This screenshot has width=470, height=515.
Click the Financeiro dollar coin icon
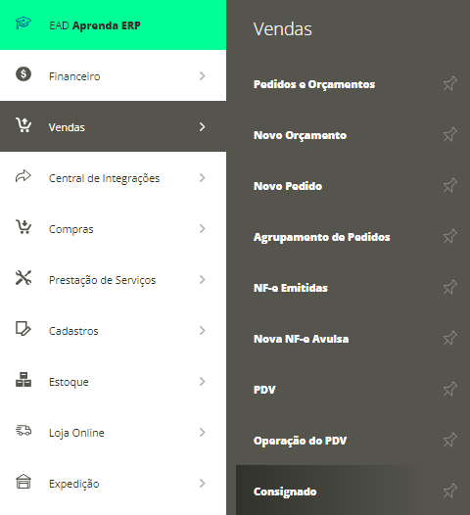click(x=23, y=73)
